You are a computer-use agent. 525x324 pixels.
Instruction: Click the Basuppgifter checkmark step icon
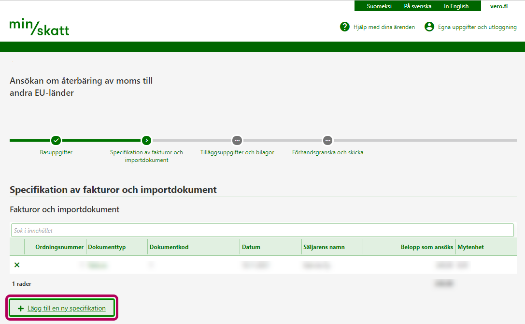tap(56, 140)
